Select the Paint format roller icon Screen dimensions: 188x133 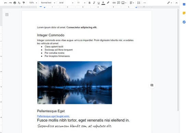pyautogui.click(x=24, y=3)
